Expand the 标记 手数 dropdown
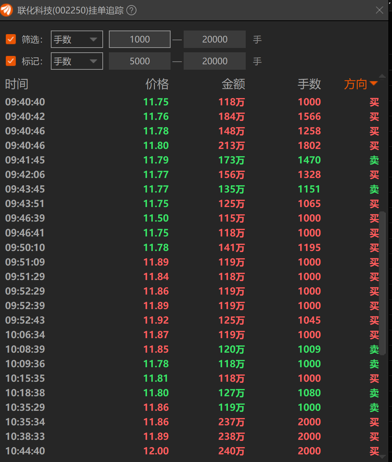Viewport: 392px width, 462px height. 77,61
